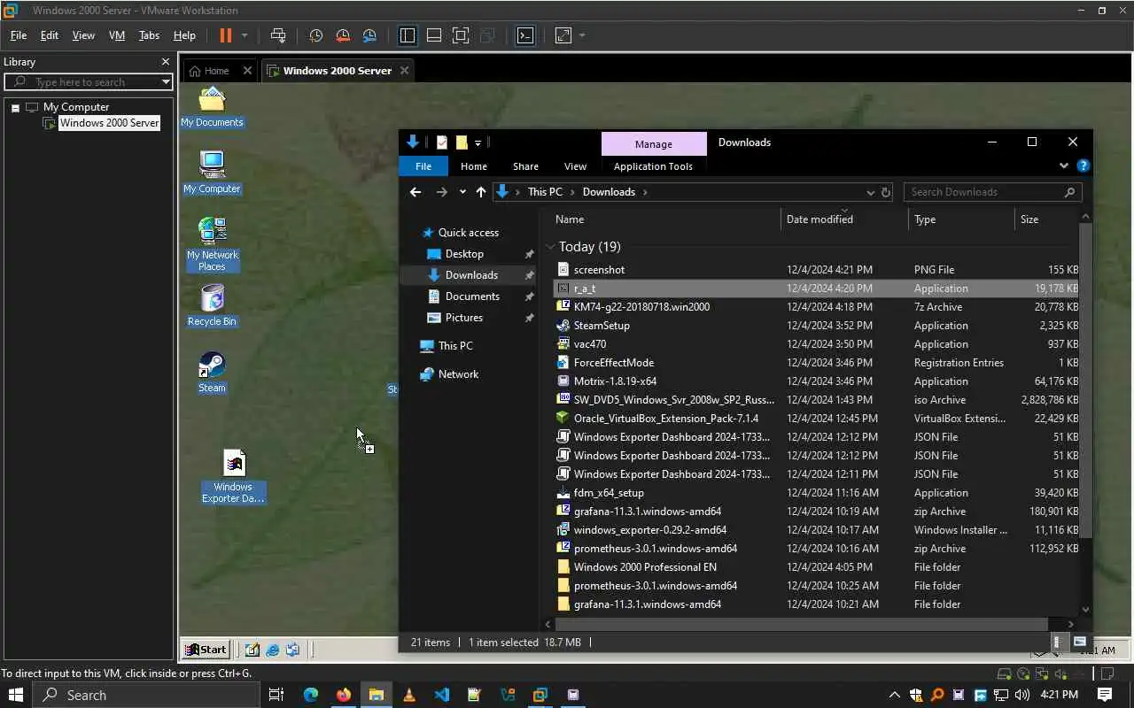Select the KM74-g22-20180718.win2000 archive
This screenshot has width=1134, height=708.
point(816,307)
